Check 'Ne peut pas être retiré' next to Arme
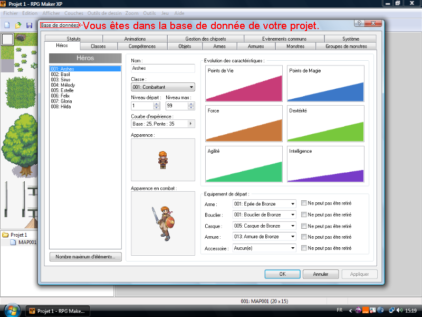Viewport: 422px width, 317px height. pyautogui.click(x=303, y=203)
